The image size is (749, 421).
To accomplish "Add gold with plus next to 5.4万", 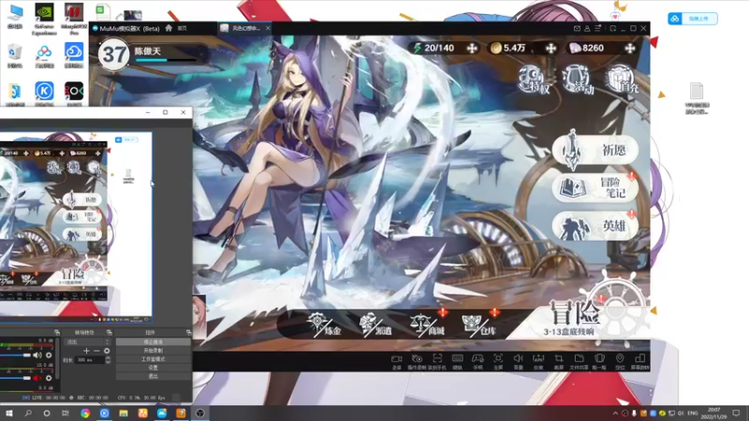I will coord(551,48).
